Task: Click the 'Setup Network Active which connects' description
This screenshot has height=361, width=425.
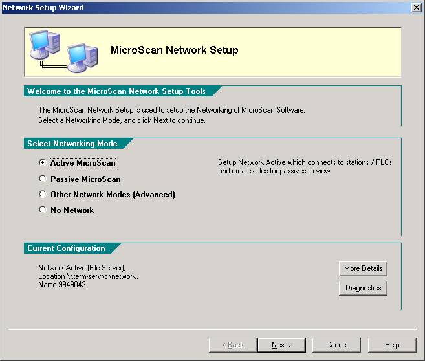Action: pos(305,166)
